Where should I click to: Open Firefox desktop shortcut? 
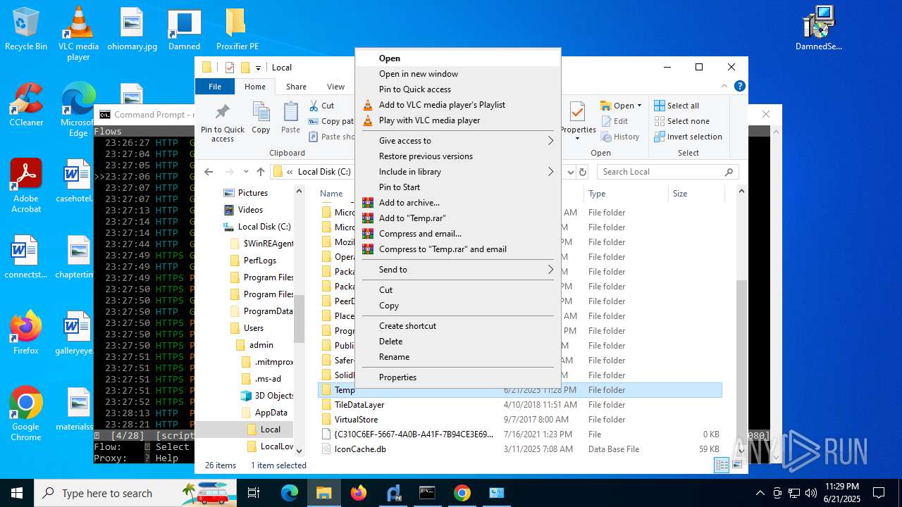[26, 333]
